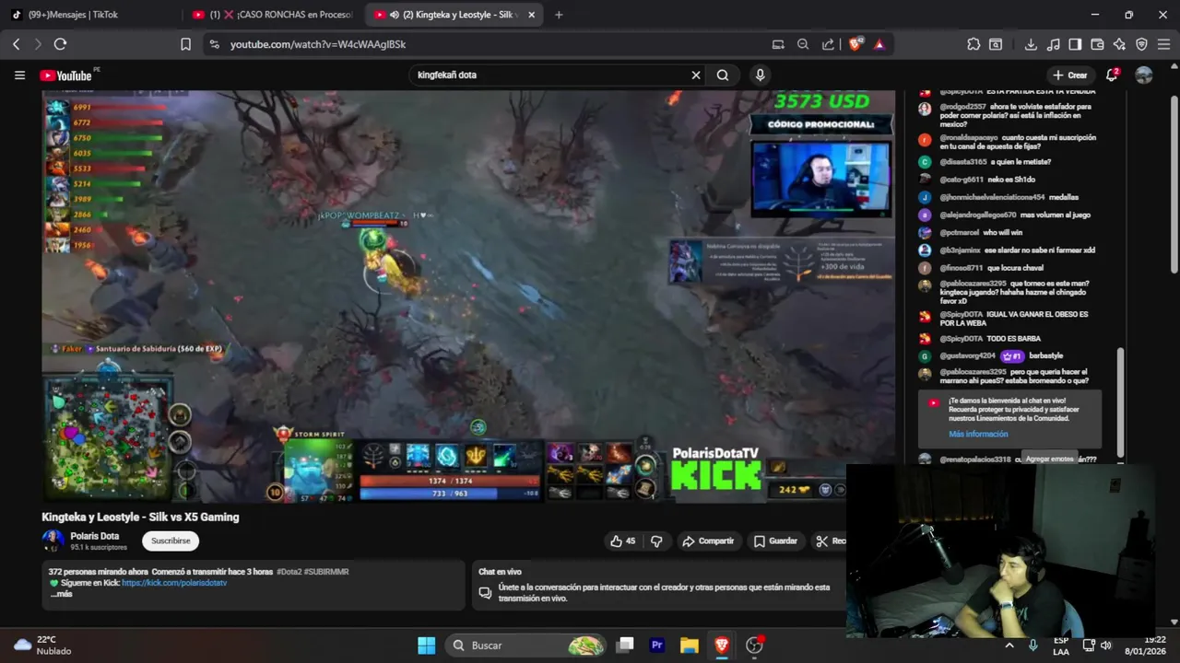The image size is (1180, 663).
Task: Expand the description with ...más
Action: 61,594
